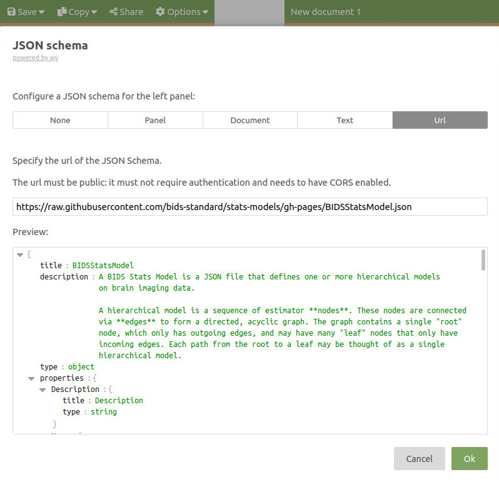Select the None schema option
Screen dimensions: 499x482
pyautogui.click(x=60, y=120)
